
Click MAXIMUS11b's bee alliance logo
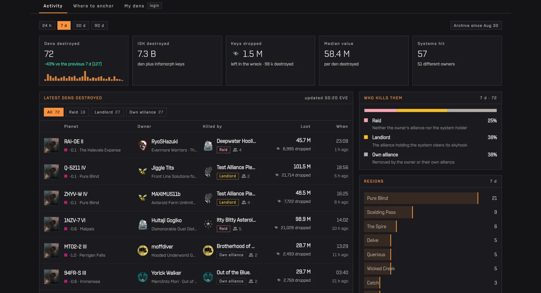[x=143, y=198]
